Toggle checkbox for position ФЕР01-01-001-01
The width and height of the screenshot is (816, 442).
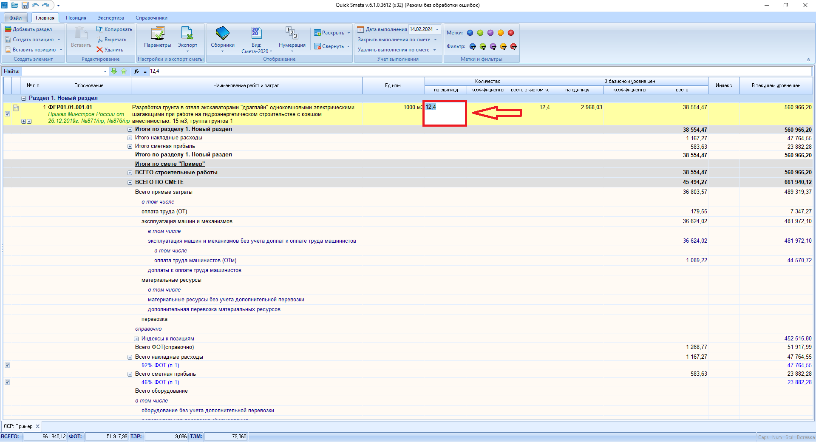coord(7,114)
